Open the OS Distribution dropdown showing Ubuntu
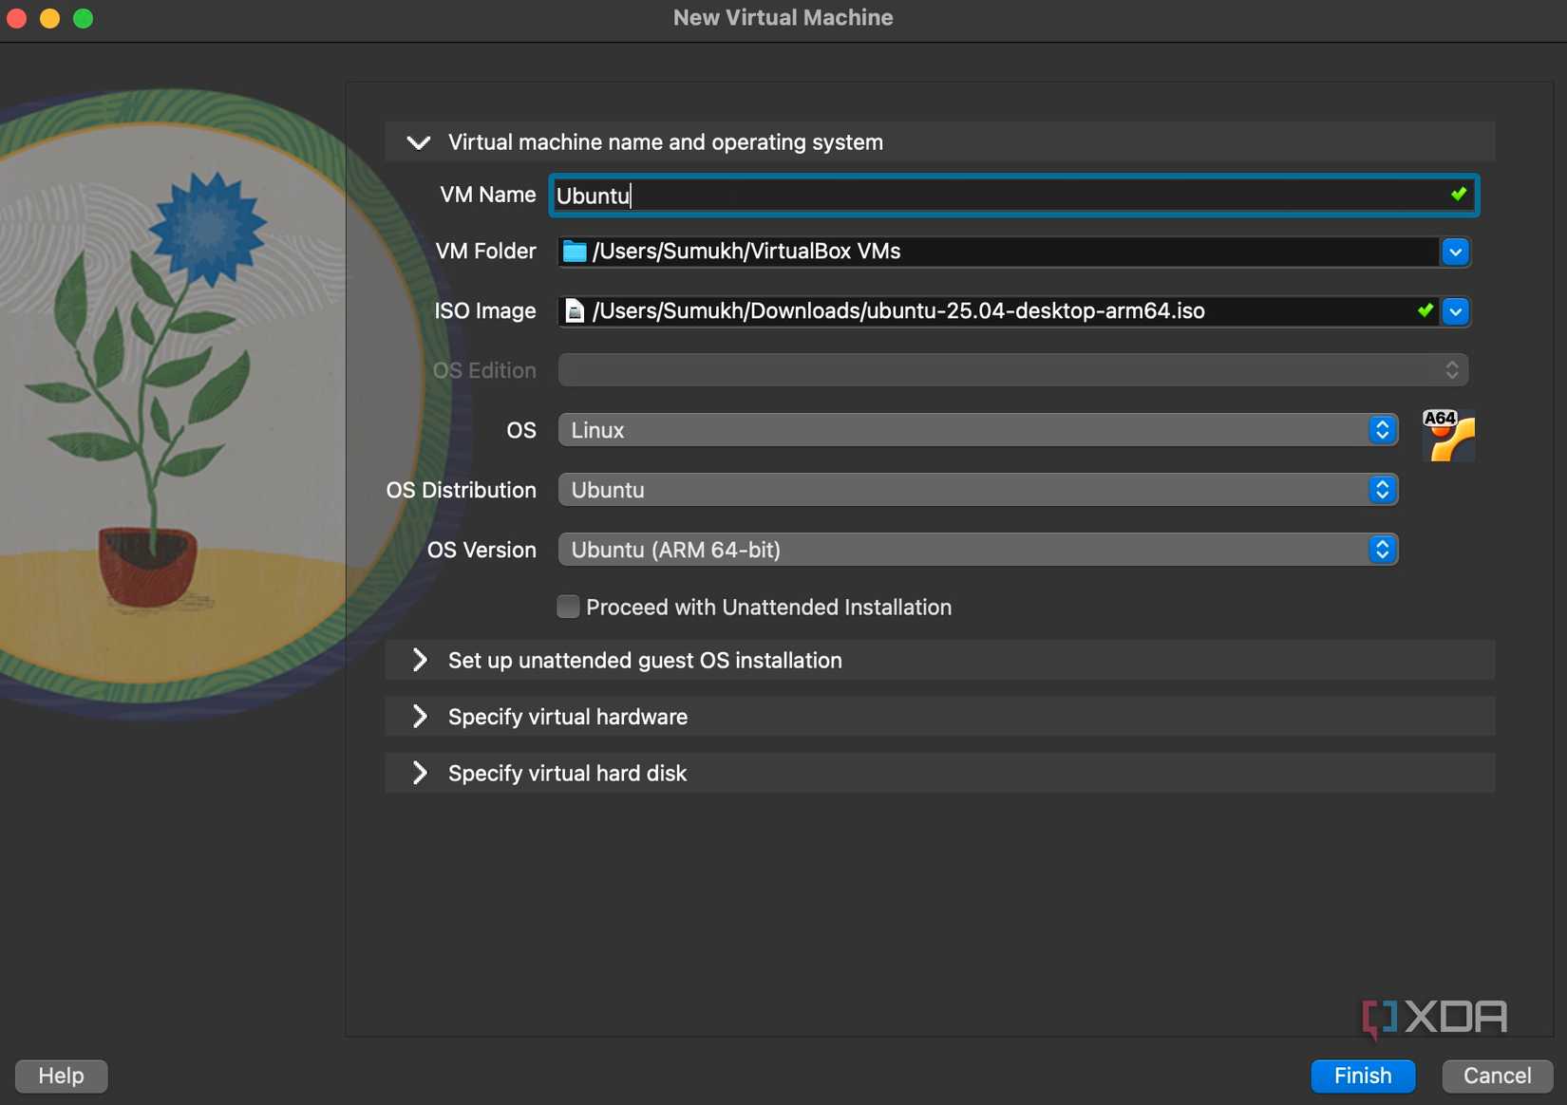 (x=978, y=490)
